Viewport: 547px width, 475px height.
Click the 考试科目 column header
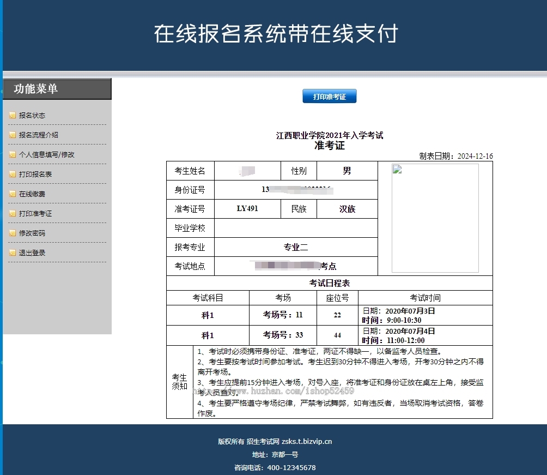coord(208,298)
